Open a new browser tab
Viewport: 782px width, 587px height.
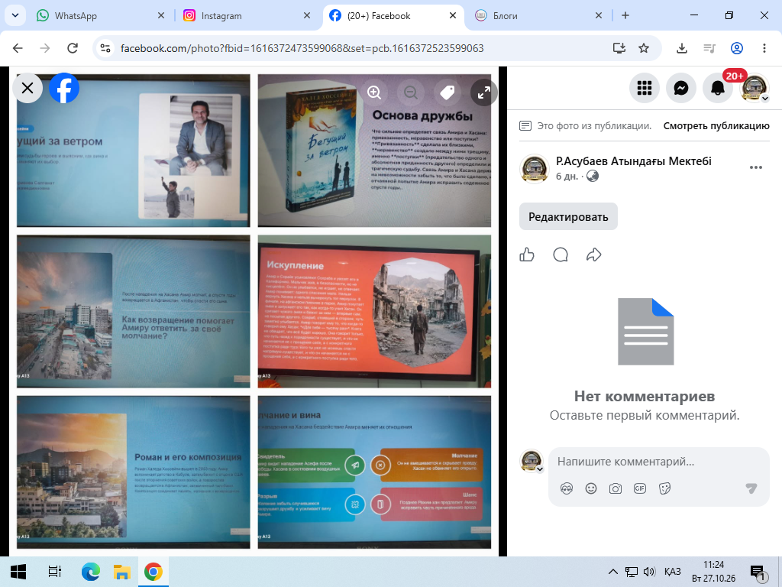625,15
